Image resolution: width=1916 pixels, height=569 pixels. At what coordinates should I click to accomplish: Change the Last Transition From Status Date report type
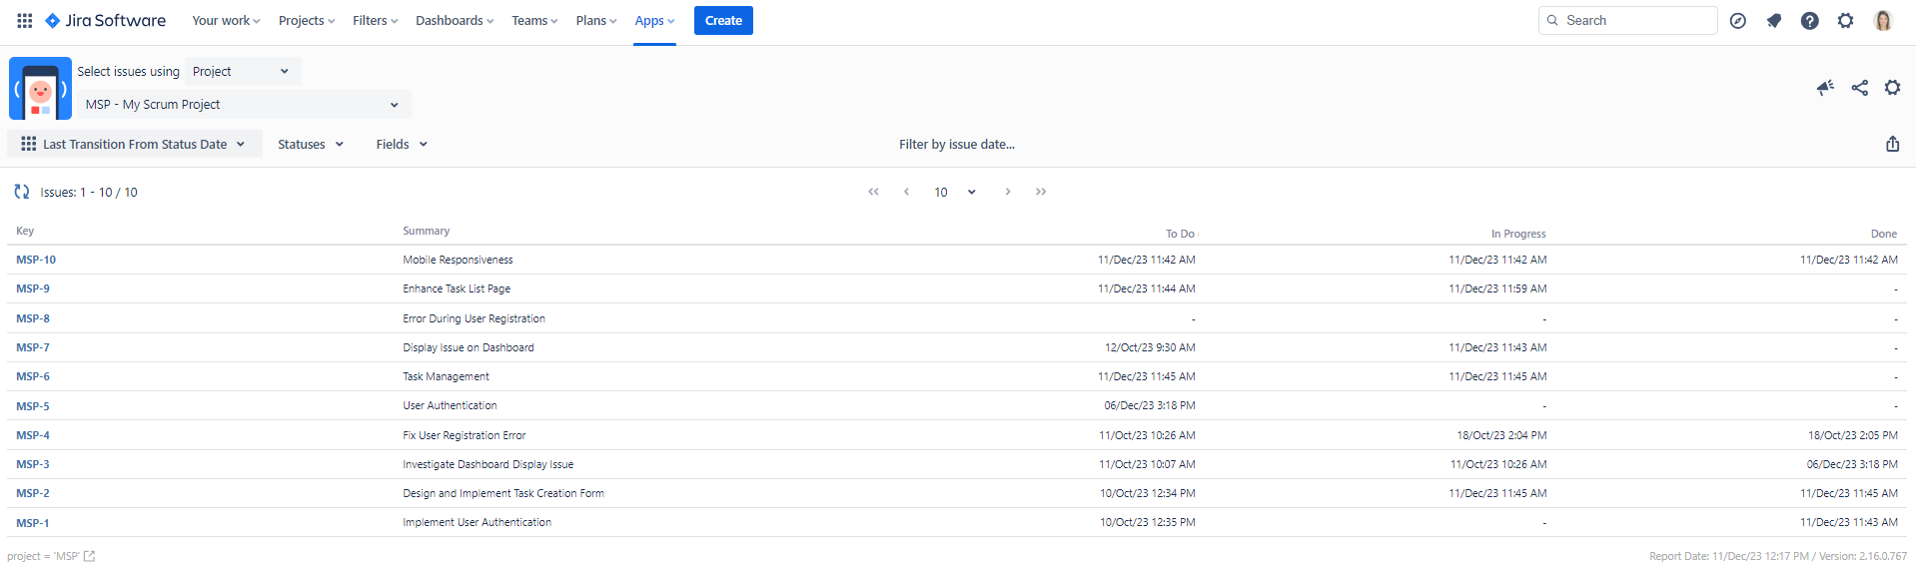(135, 144)
